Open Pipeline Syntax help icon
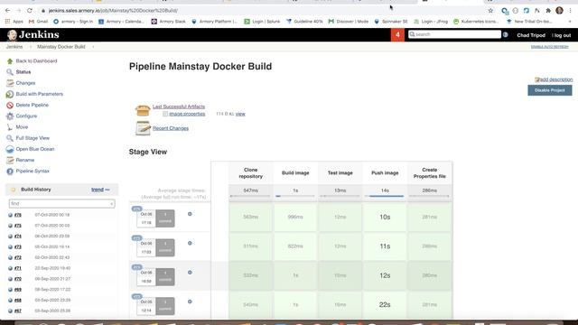Screen dimensions: 578x325 pos(10,172)
